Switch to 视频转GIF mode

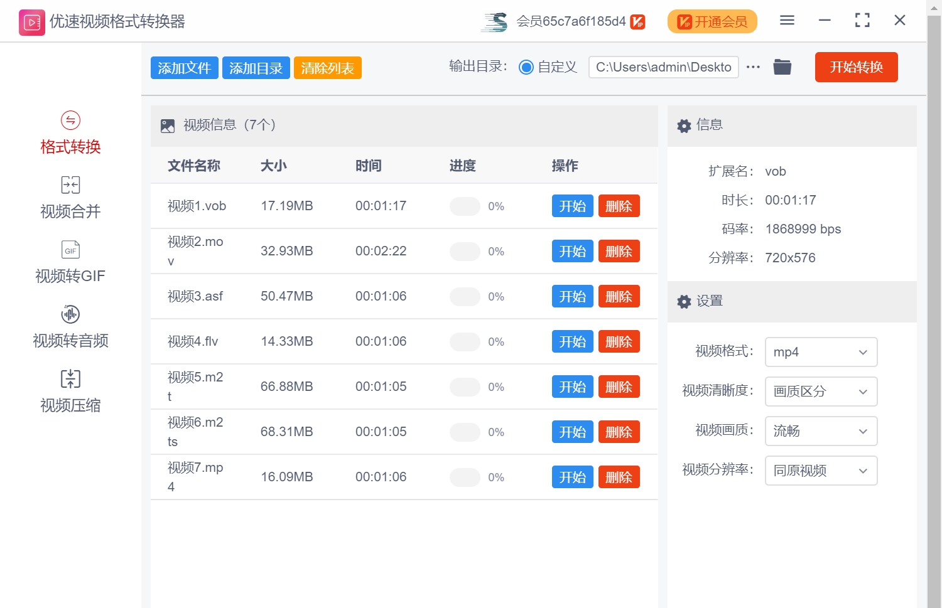click(x=70, y=262)
